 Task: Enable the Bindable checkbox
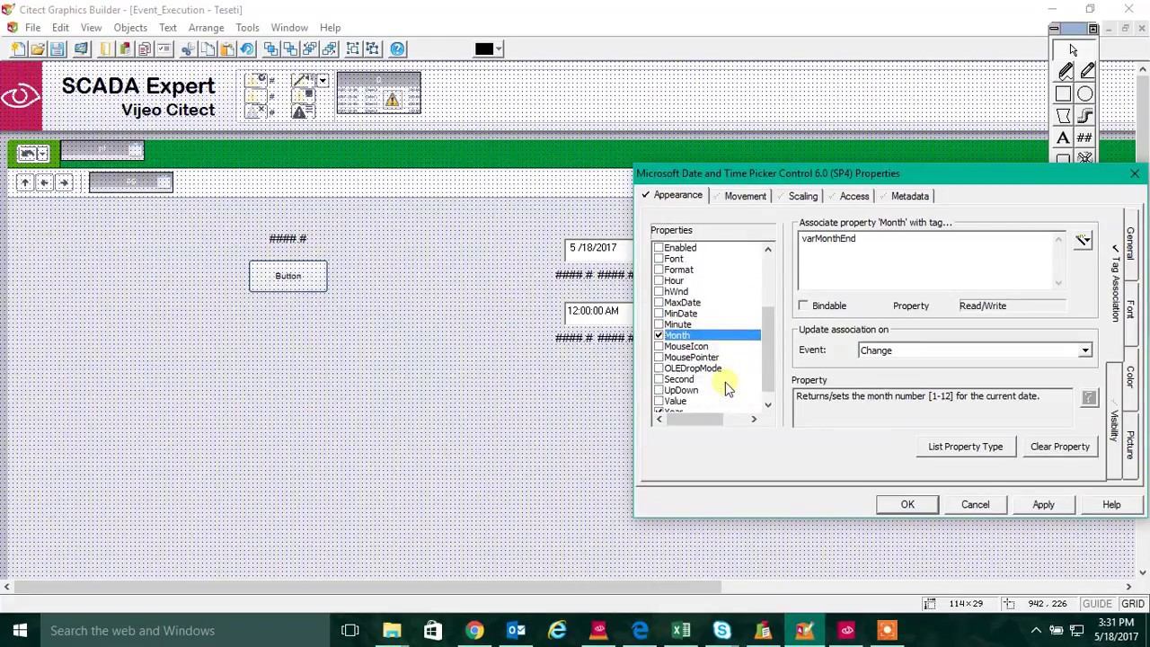pyautogui.click(x=803, y=306)
